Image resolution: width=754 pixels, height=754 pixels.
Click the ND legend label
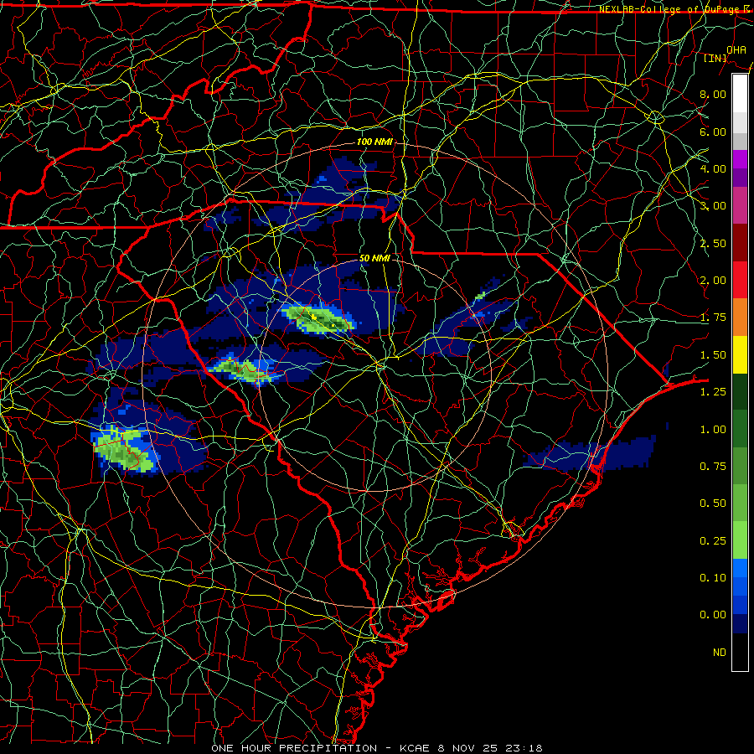(x=720, y=653)
